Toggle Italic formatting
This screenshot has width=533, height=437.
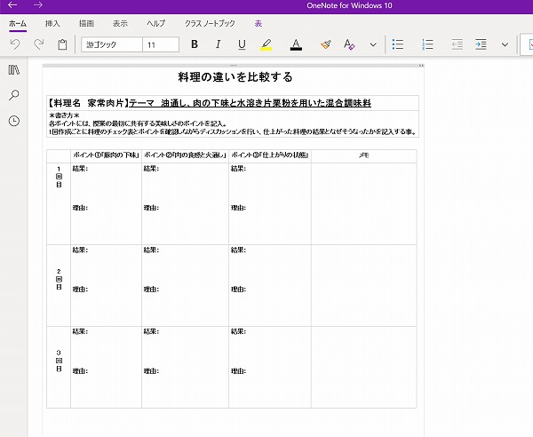point(218,44)
